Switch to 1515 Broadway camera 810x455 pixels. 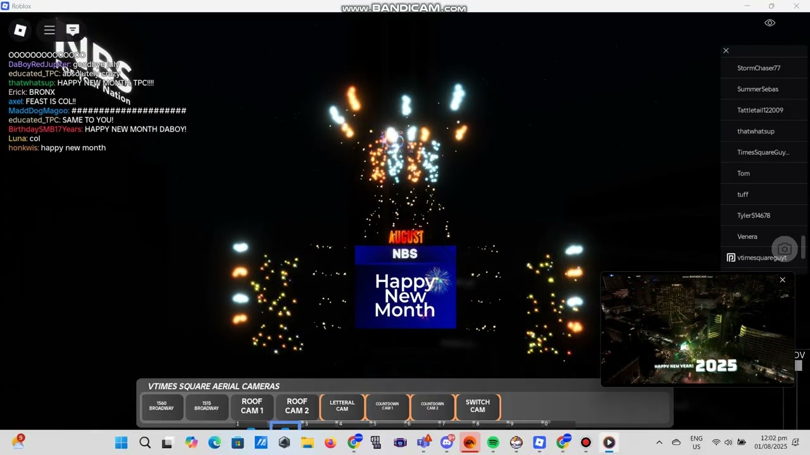point(206,408)
